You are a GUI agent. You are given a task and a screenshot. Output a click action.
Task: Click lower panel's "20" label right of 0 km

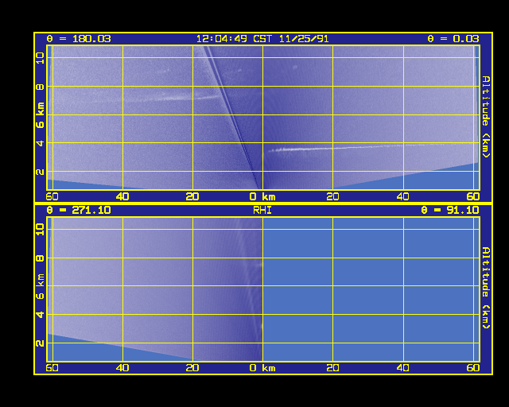332,368
